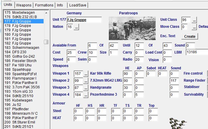Viewport: 208px width, 129px height.
Task: Click the Cost input field
Action: (x=71, y=53)
